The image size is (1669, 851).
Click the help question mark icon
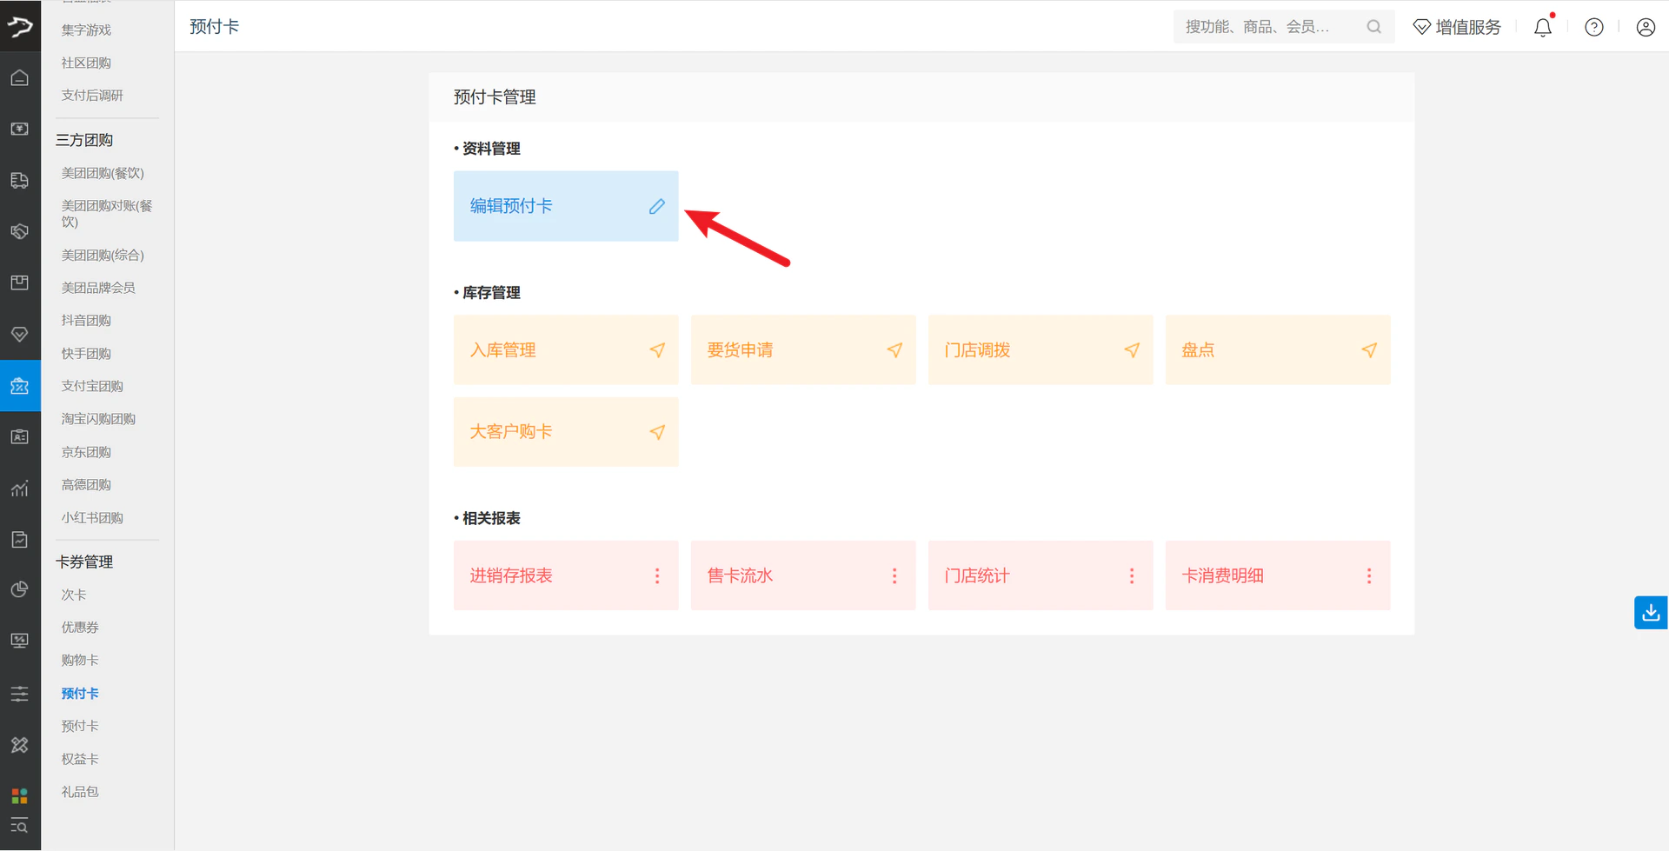pyautogui.click(x=1594, y=27)
